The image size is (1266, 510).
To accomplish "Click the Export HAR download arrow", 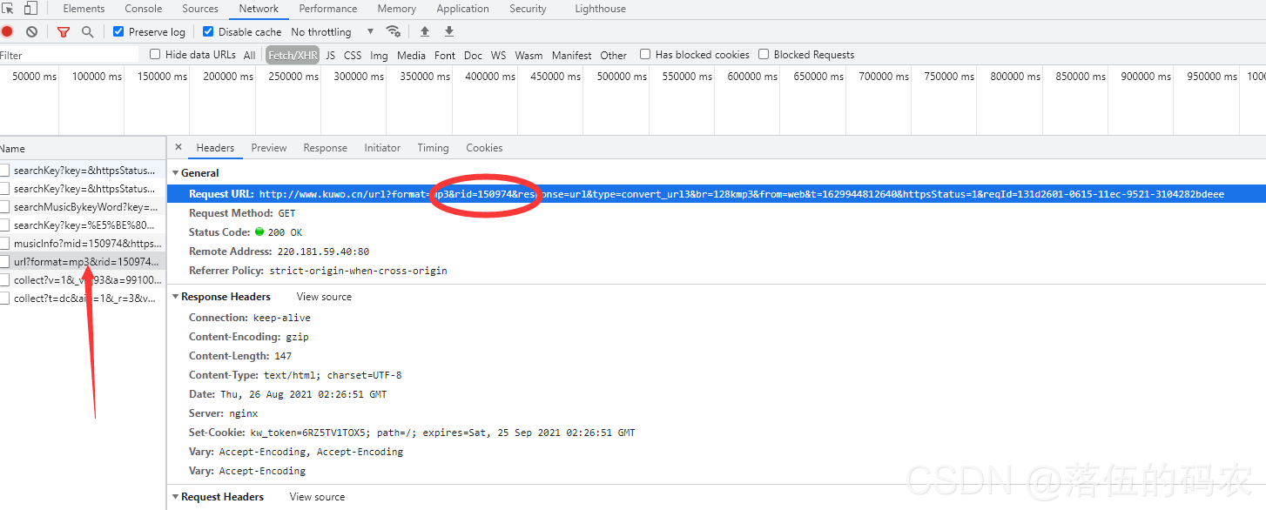I will tap(449, 31).
